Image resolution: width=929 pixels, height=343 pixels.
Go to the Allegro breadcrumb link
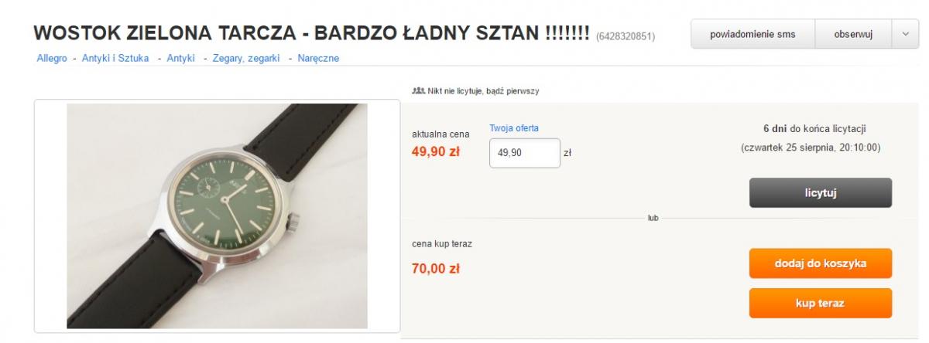tap(52, 58)
